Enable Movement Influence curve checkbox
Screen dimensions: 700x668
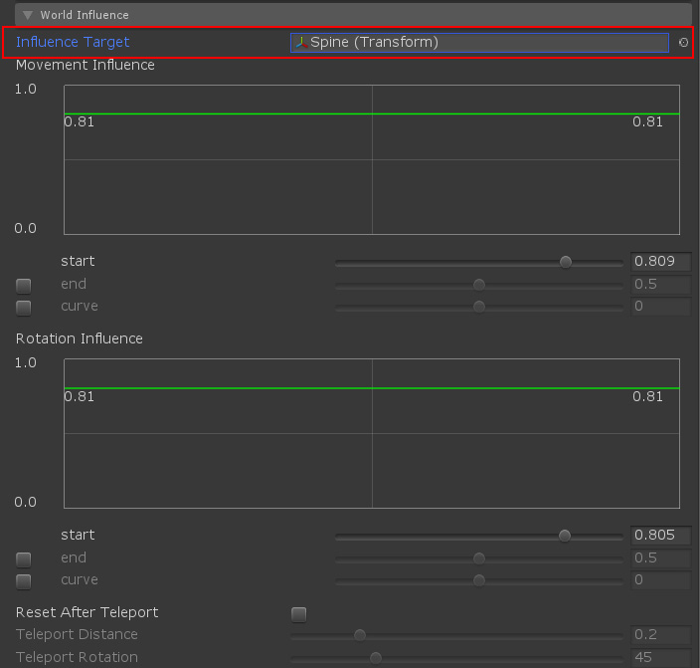click(24, 308)
